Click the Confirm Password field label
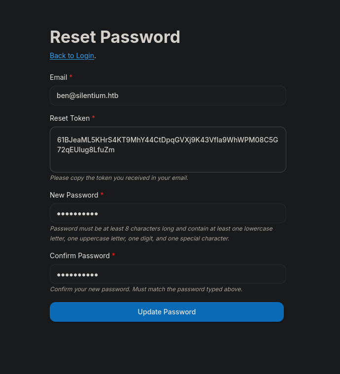Viewport: 340px width, 374px height. pos(80,256)
